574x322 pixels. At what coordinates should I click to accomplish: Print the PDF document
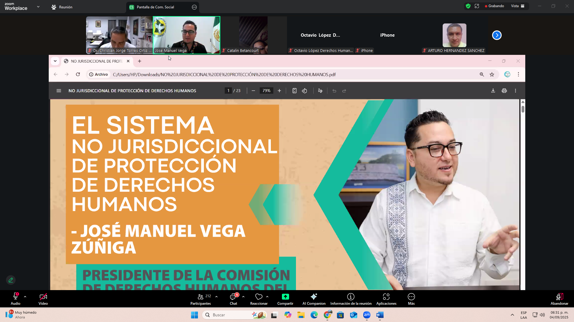(504, 91)
